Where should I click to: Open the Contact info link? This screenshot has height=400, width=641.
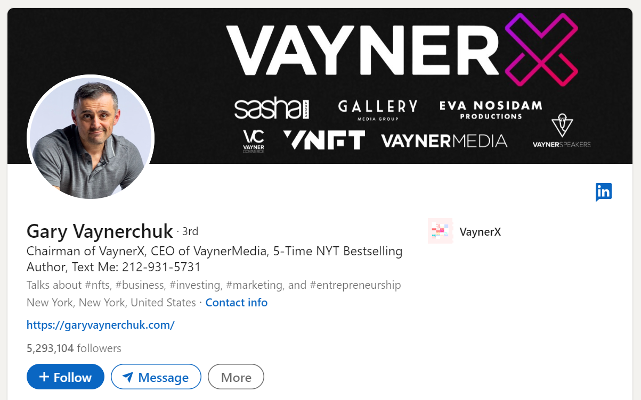click(237, 303)
